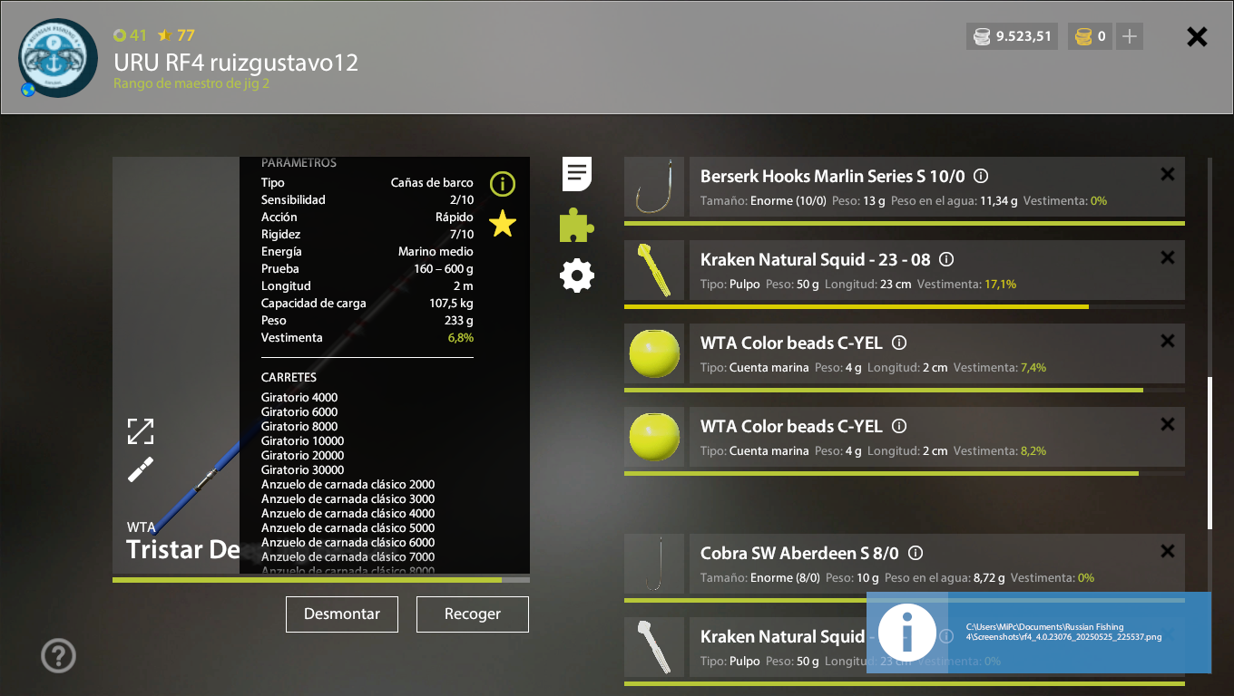The height and width of the screenshot is (696, 1234).
Task: Remove Kraken Natural Squid - 23 - 08
Action: 1168,257
